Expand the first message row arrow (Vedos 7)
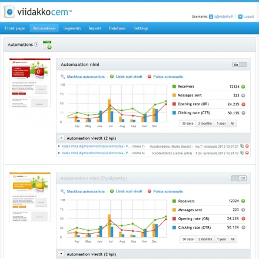The height and width of the screenshot is (259, 259). pos(59,146)
